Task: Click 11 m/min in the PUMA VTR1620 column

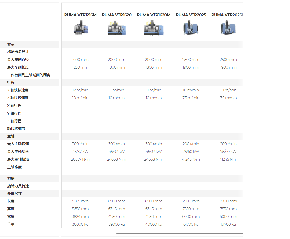Action: coord(117,90)
